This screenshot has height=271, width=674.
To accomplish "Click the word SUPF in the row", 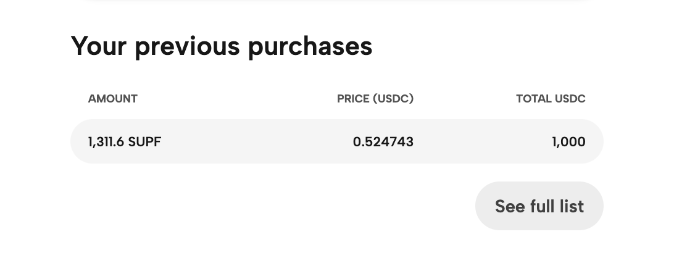I will pos(144,142).
